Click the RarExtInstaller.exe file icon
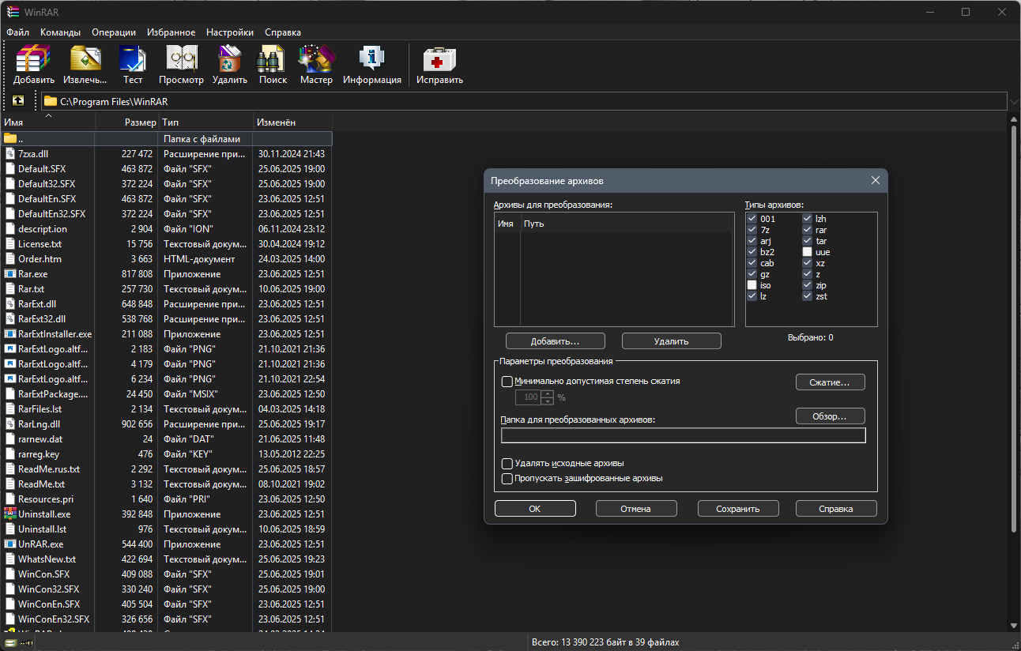 (10, 334)
